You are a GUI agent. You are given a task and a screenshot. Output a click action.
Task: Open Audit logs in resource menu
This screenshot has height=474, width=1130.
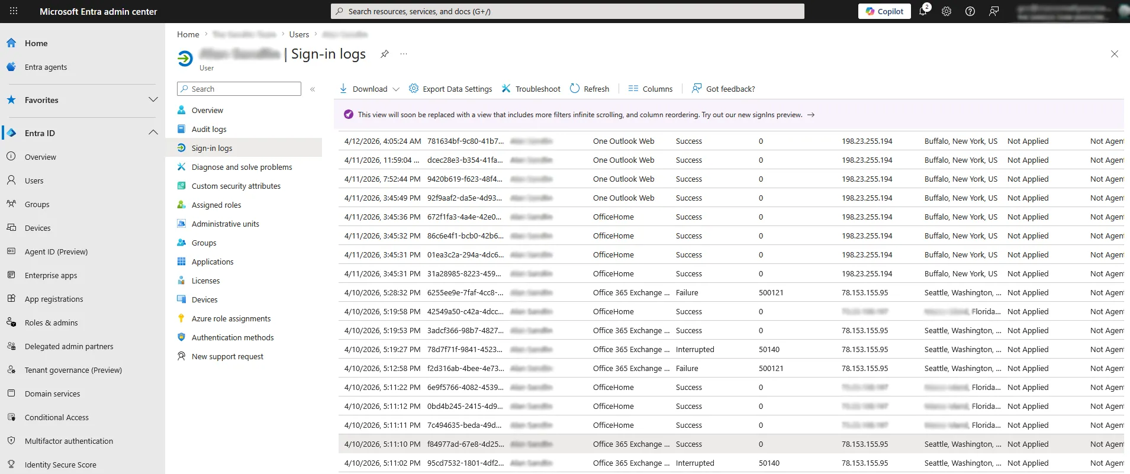click(x=209, y=129)
